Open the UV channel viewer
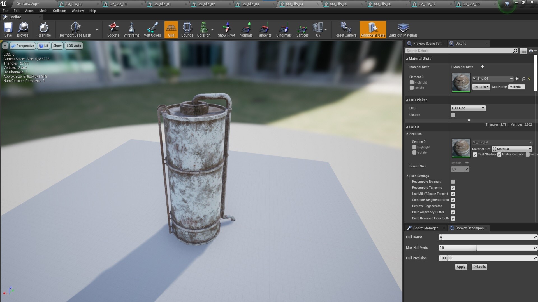The width and height of the screenshot is (538, 302). point(317,29)
